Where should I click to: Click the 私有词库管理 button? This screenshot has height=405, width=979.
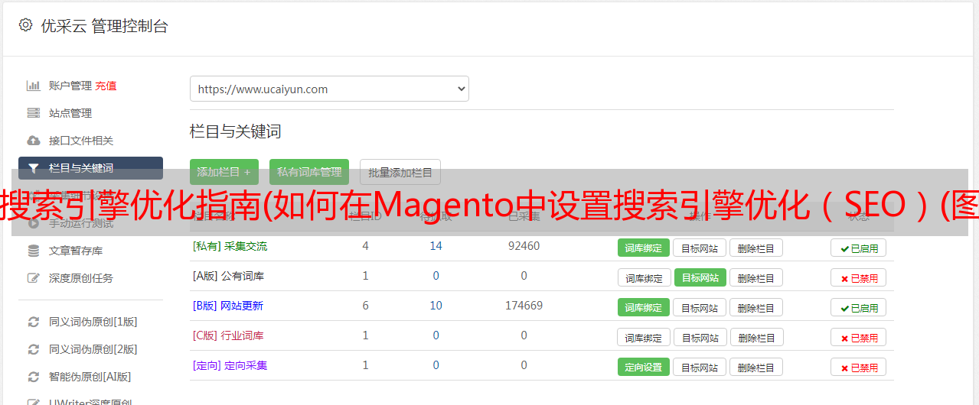point(309,172)
